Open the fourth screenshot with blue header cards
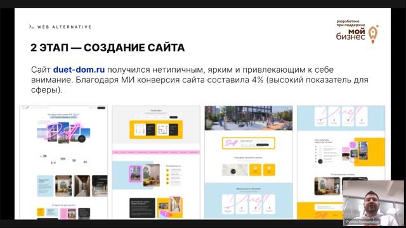406x228 pixels. [341, 162]
